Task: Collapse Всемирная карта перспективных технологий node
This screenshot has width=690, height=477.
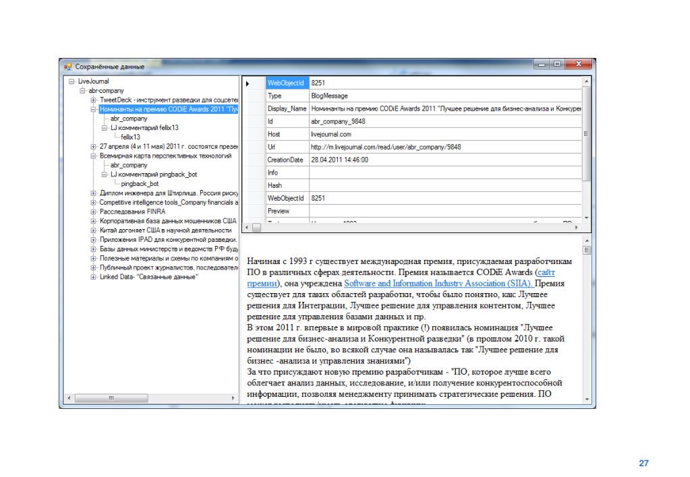Action: 93,156
